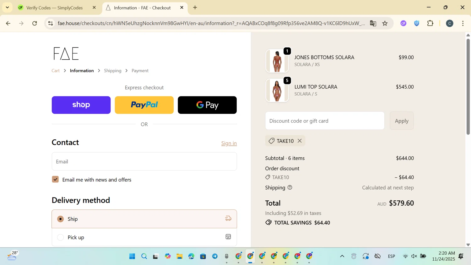
Task: Click the store pickup icon
Action: pyautogui.click(x=228, y=237)
